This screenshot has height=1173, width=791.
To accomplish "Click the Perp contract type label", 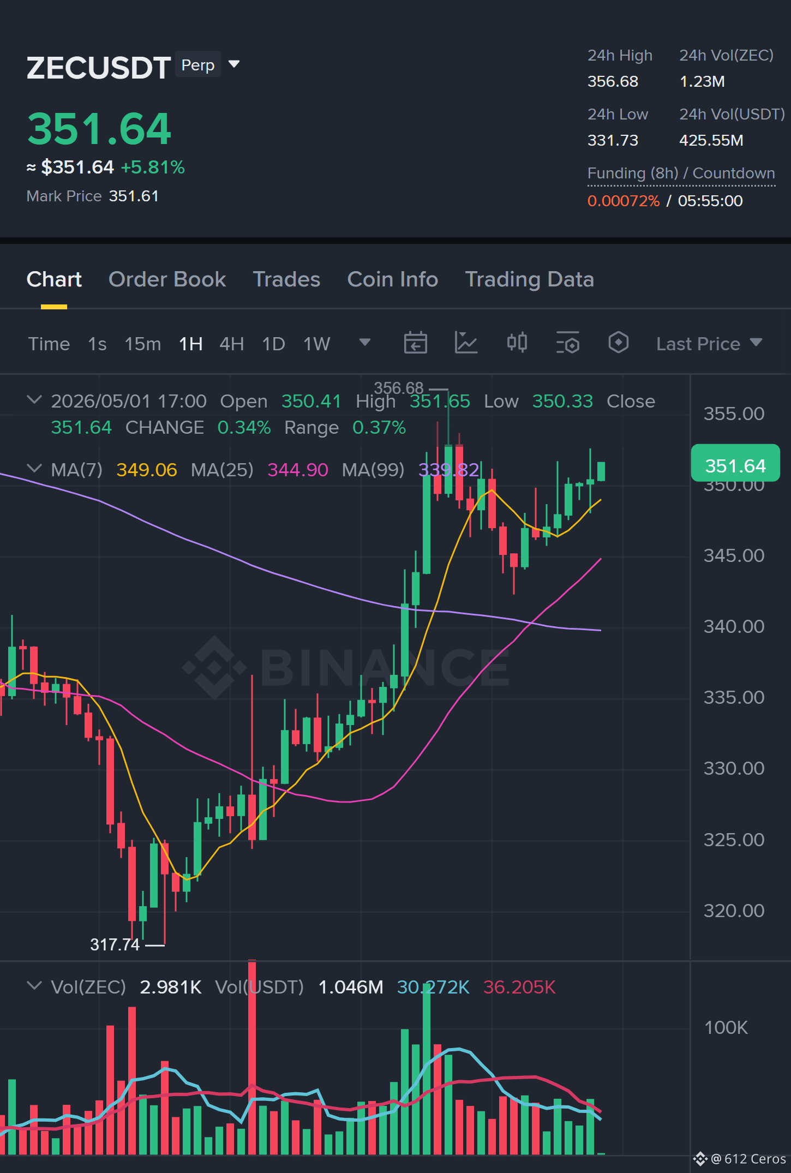I will click(198, 65).
